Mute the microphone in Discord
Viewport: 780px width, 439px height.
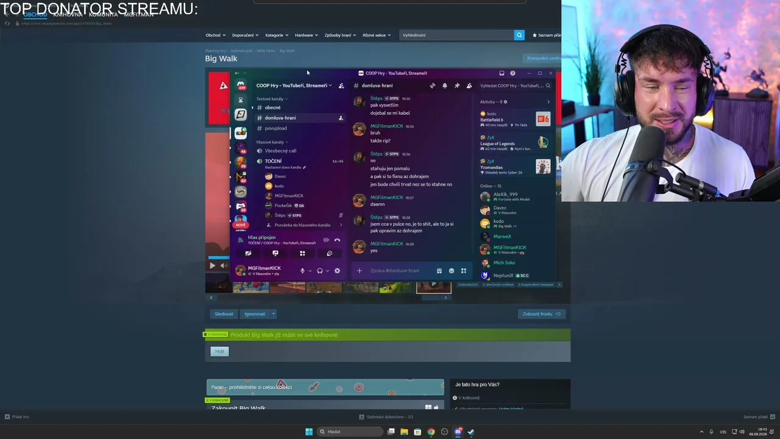(x=302, y=271)
